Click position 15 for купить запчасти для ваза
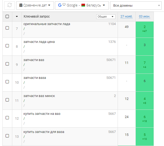Screen dimensions: 164x146 127,135
